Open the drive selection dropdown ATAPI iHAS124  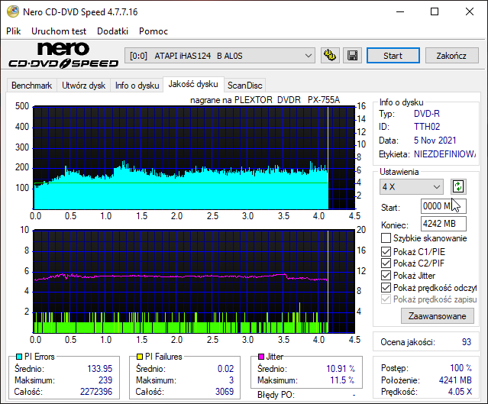pos(220,56)
